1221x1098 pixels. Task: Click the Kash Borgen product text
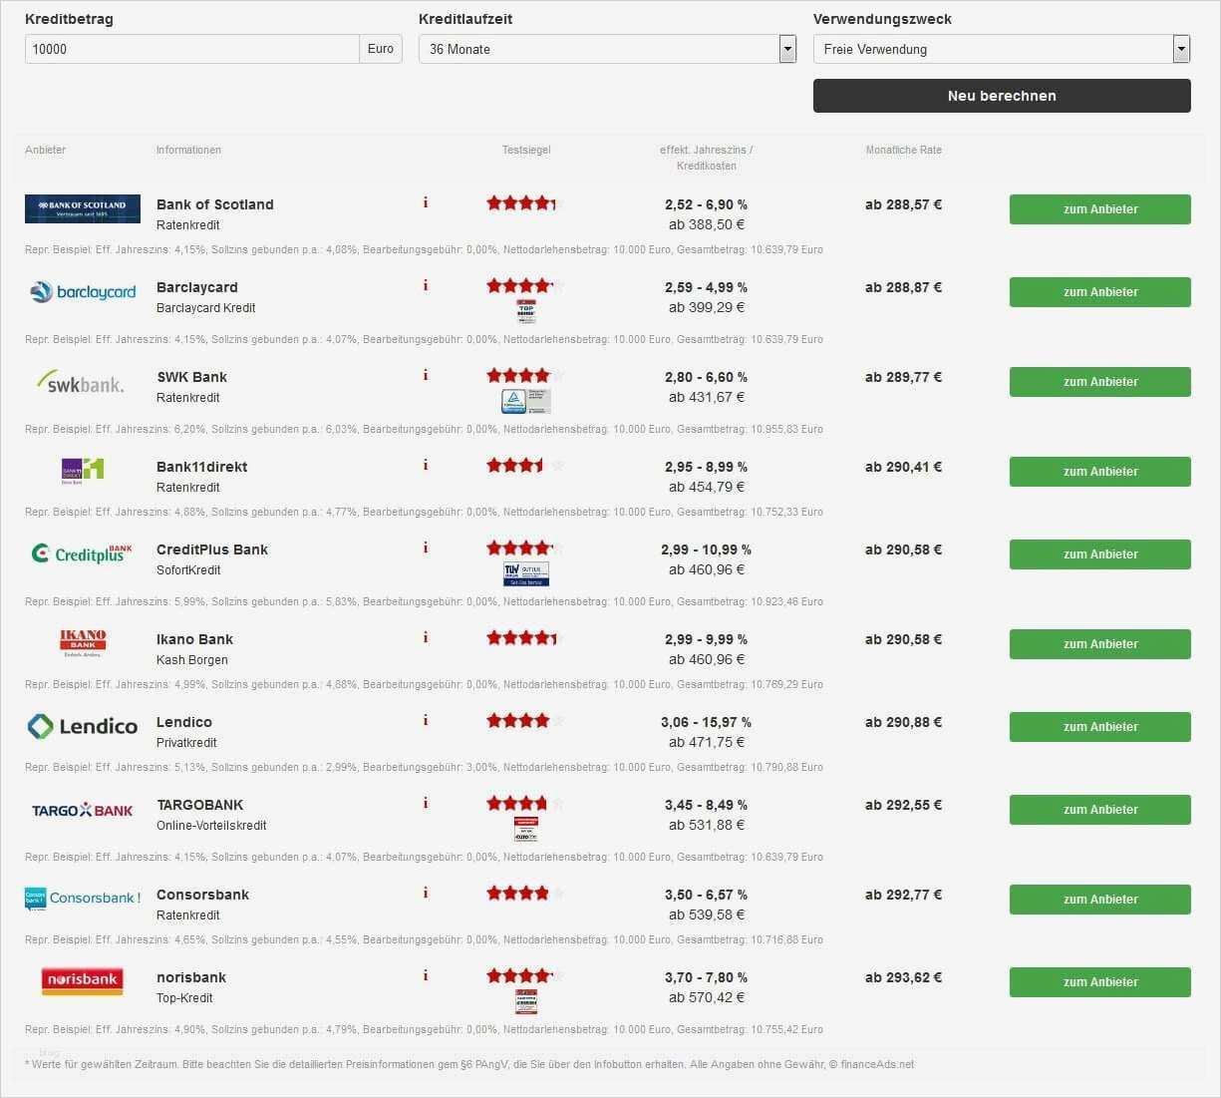click(191, 660)
